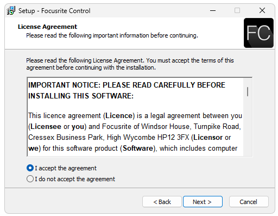This screenshot has height=216, width=278.
Task: Click the scrollbar track below the thumb
Action: pyautogui.click(x=248, y=127)
